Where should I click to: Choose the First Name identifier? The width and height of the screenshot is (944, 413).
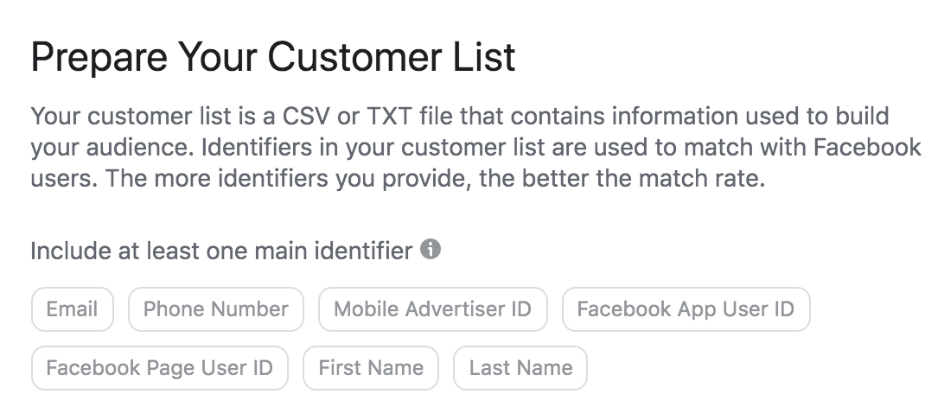click(371, 368)
